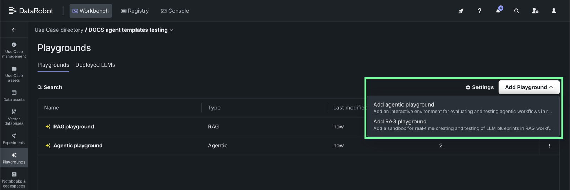Open the profile account icon
This screenshot has width=570, height=190.
pyautogui.click(x=553, y=11)
